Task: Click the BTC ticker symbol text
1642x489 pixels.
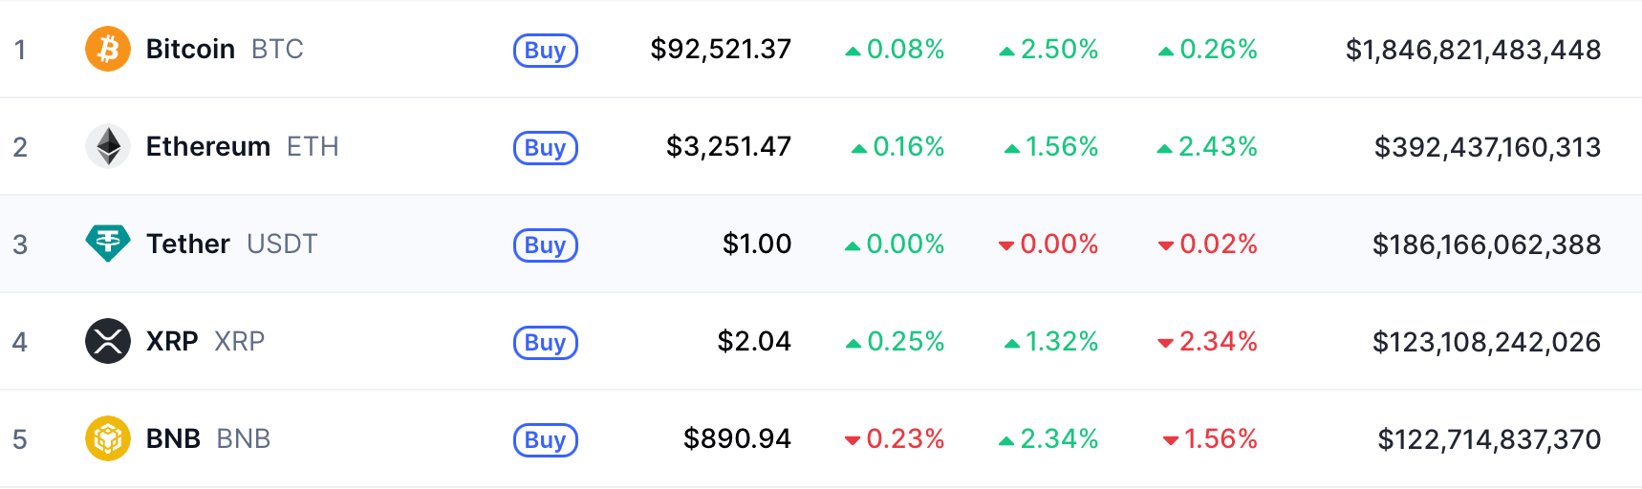Action: click(x=277, y=49)
